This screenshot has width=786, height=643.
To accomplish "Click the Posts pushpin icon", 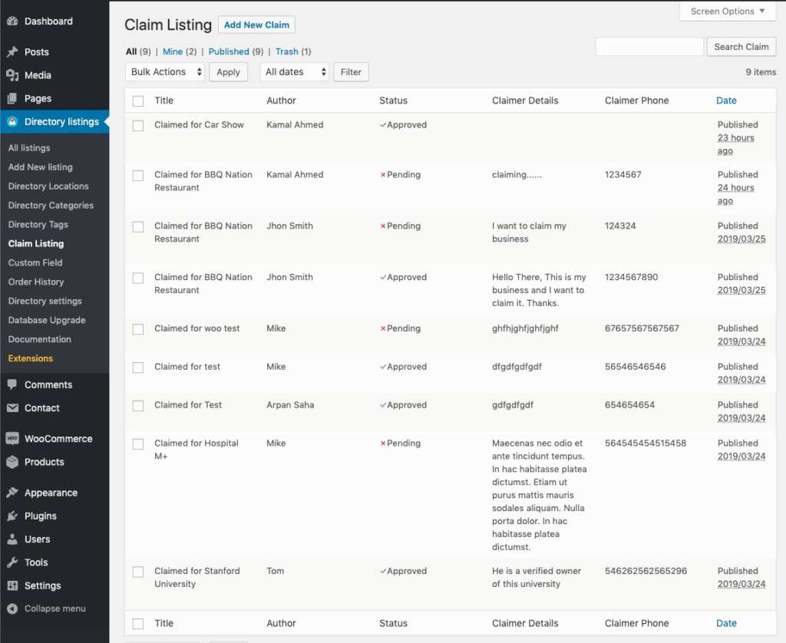I will [12, 52].
